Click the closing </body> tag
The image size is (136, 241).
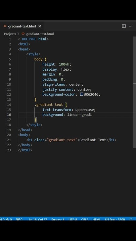pyautogui.click(x=25, y=145)
